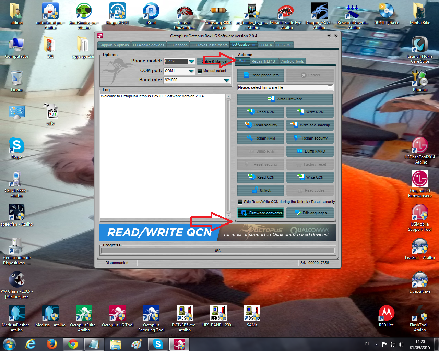
Task: Launch the RSD Lite desktop icon
Action: coord(386,316)
